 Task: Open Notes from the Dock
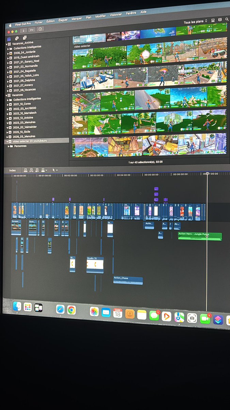pos(142,315)
